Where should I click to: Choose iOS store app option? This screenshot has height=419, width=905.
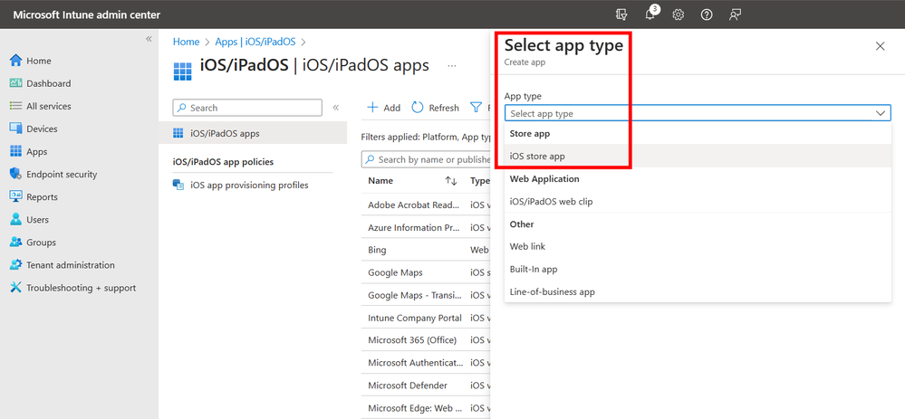click(x=698, y=157)
